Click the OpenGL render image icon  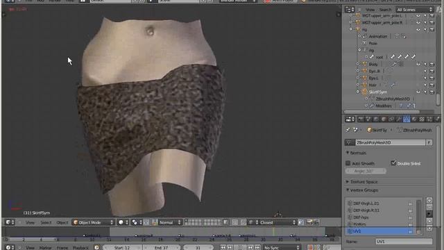tap(309, 222)
